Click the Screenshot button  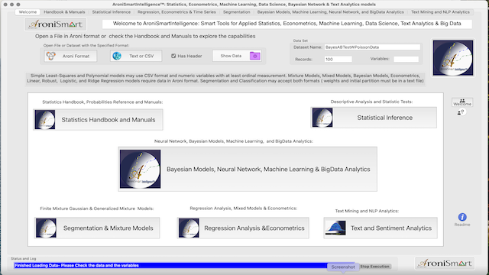coord(343,267)
